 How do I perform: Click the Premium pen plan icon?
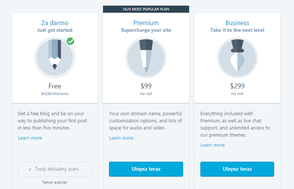coord(146,58)
